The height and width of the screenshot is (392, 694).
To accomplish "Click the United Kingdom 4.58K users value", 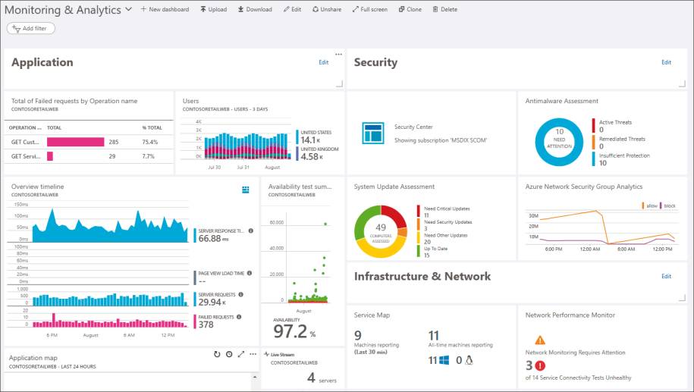I will pyautogui.click(x=312, y=157).
